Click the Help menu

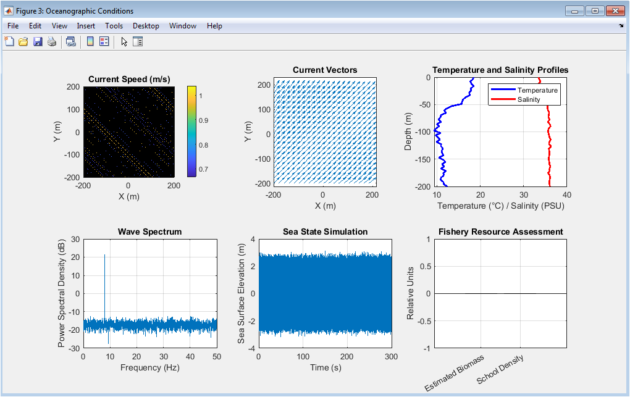pyautogui.click(x=214, y=26)
